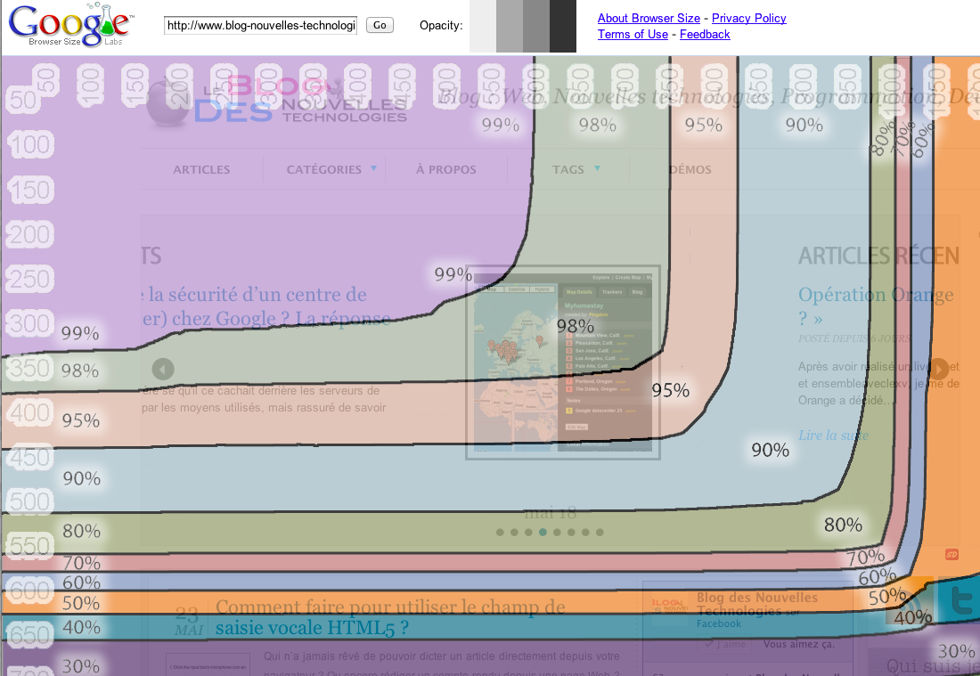
Task: Open the Opération Orange article link
Action: click(876, 305)
